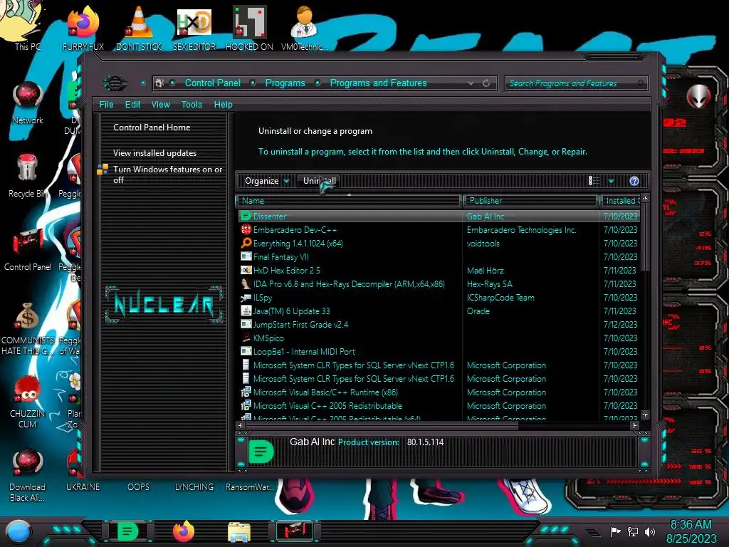Select Microsoft Visual Basic/C++ Runtime (x86)
This screenshot has height=547, width=729.
click(x=439, y=392)
